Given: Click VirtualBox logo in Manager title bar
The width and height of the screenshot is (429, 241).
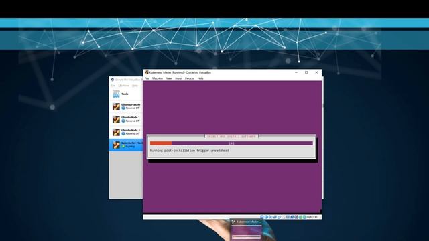Looking at the screenshot, I should point(113,80).
